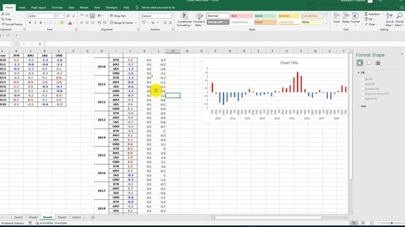Screen dimensions: 405x227
Task: Click the Copy icon in Clipboard group
Action: pos(3,19)
